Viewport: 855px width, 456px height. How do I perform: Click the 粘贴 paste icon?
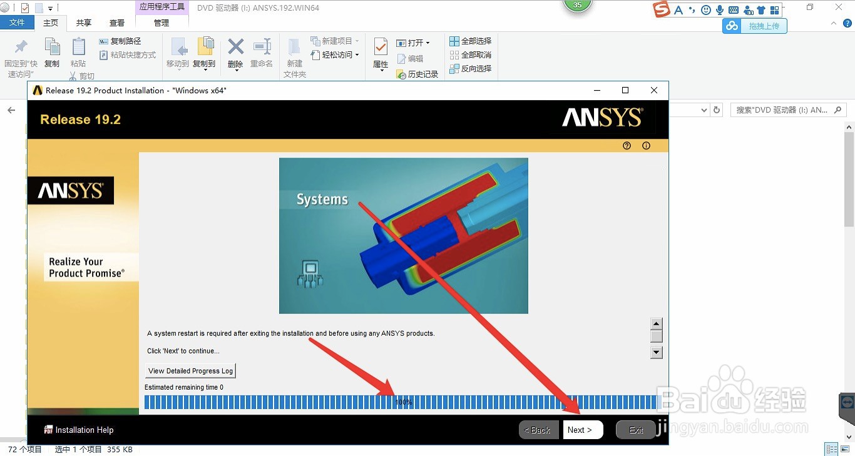pos(78,47)
